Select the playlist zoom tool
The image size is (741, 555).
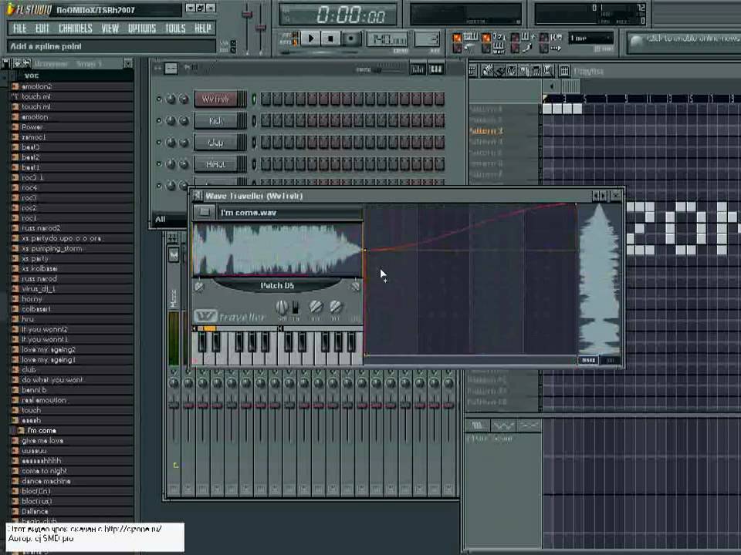click(x=548, y=71)
